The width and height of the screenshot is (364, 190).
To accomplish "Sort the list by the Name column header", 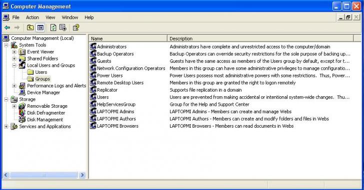I will tap(128, 38).
